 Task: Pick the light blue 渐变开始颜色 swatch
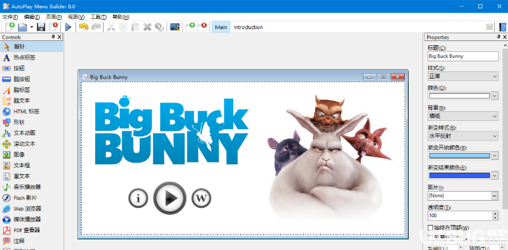point(459,155)
